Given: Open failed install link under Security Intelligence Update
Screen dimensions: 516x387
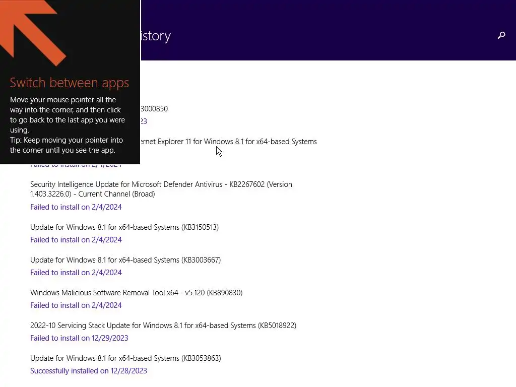Looking at the screenshot, I should click(x=76, y=207).
